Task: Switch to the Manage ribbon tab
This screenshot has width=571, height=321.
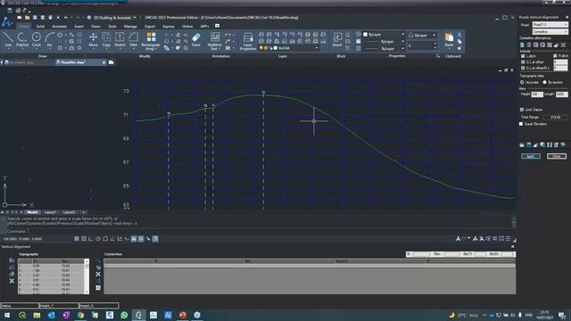Action: point(130,27)
